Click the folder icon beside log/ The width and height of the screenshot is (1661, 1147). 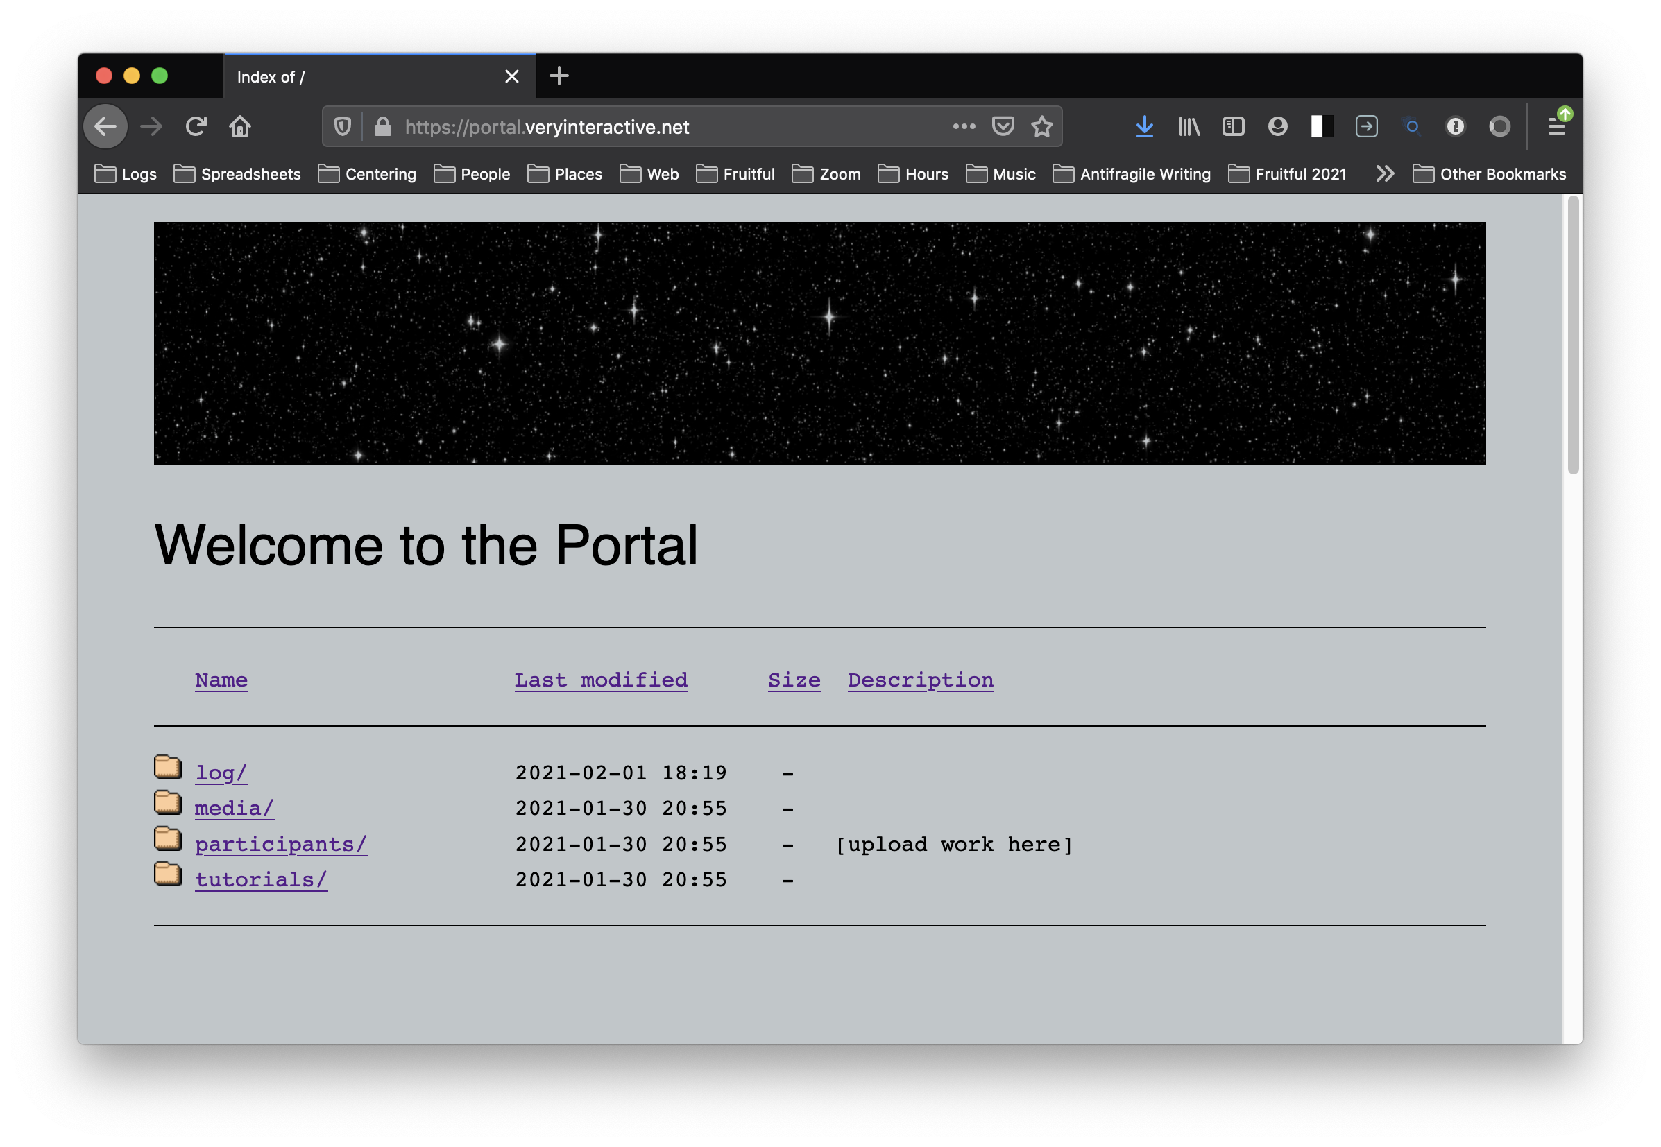tap(167, 768)
